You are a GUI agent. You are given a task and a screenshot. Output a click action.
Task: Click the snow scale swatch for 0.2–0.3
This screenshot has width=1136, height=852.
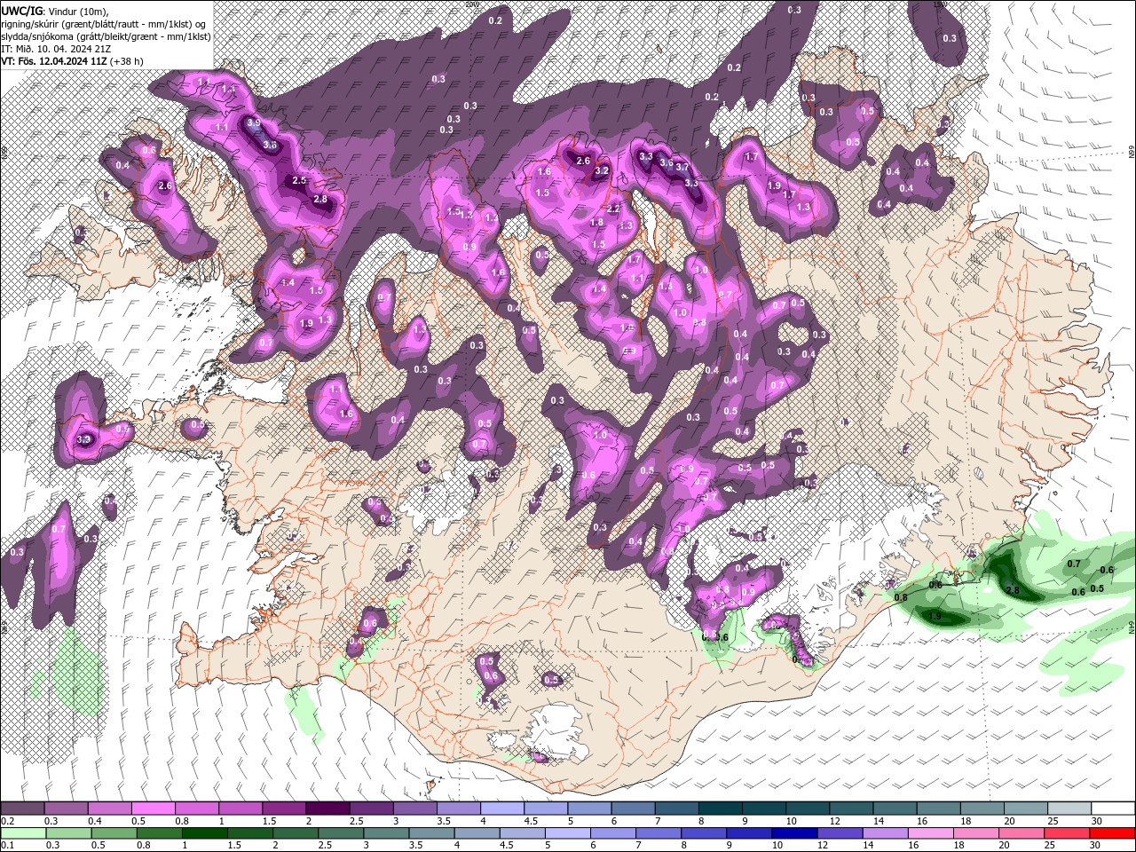click(x=23, y=809)
